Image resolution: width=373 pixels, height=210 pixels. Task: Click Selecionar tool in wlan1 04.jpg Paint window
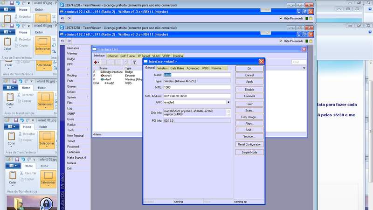point(43,45)
